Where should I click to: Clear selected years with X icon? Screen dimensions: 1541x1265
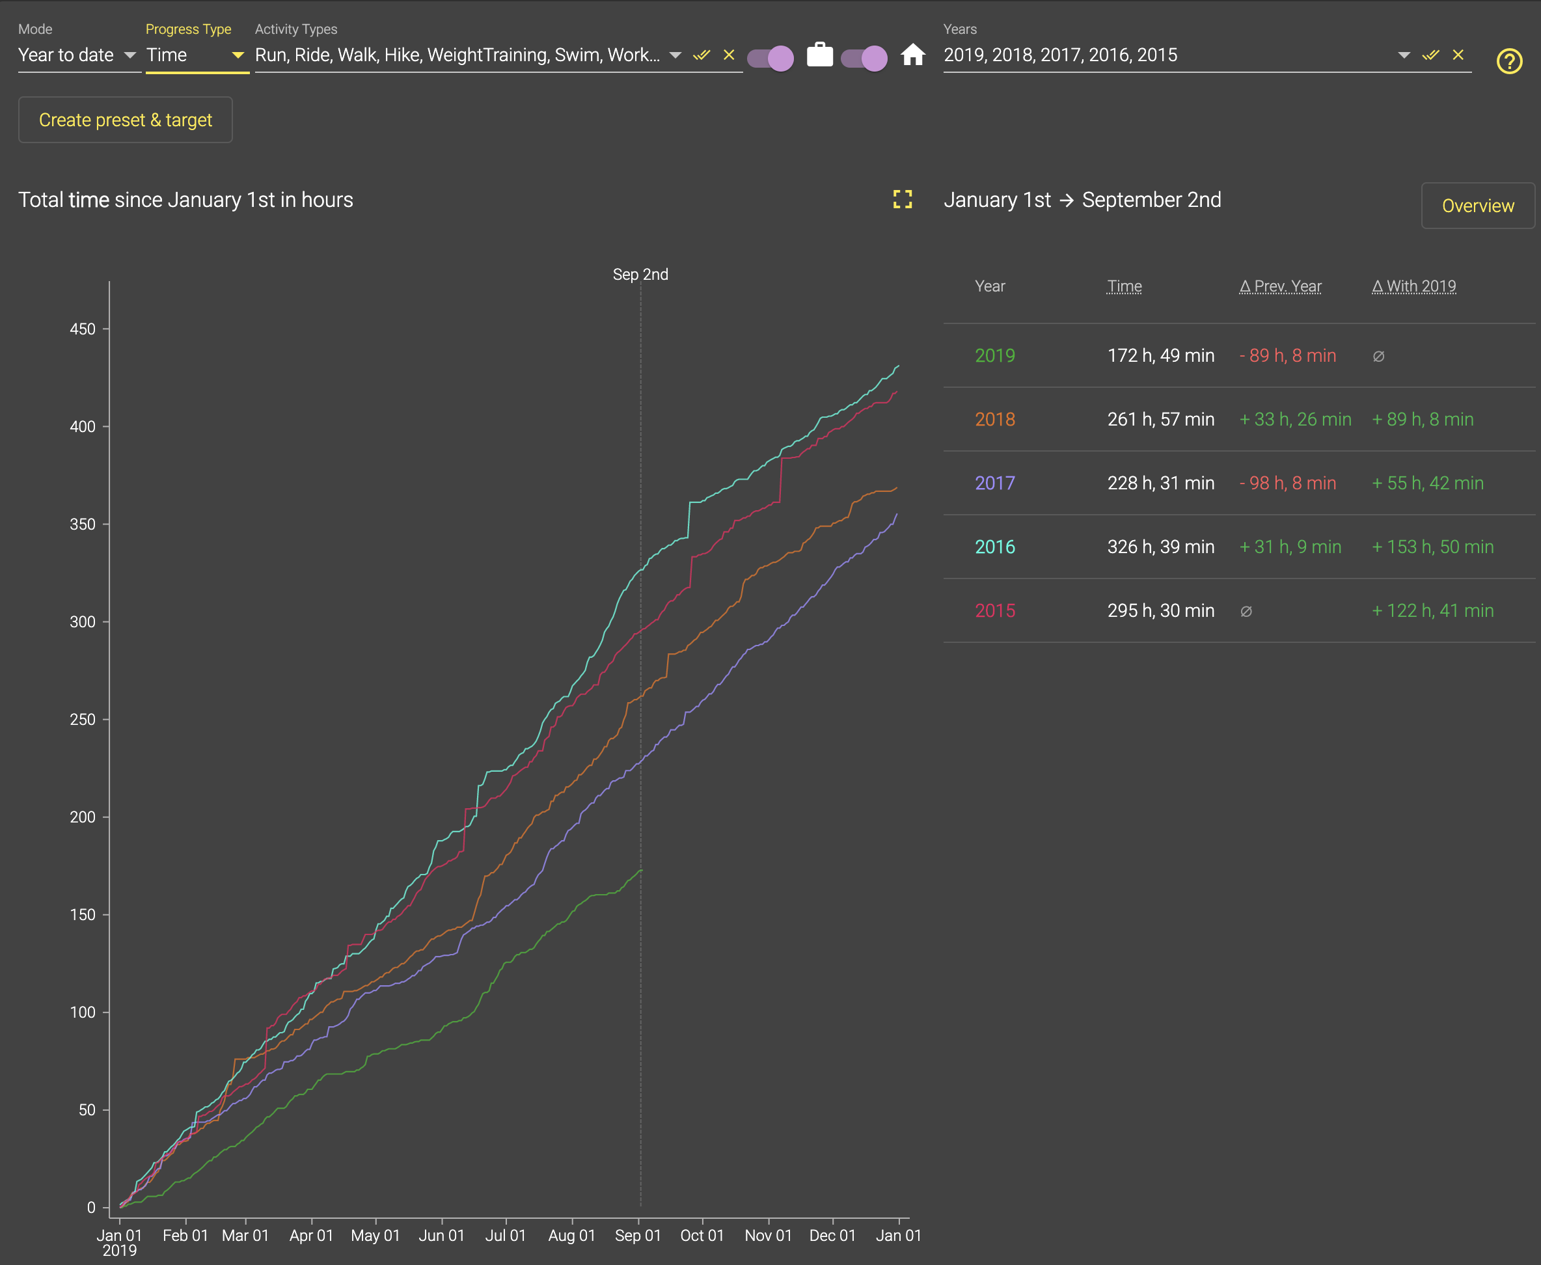1458,55
